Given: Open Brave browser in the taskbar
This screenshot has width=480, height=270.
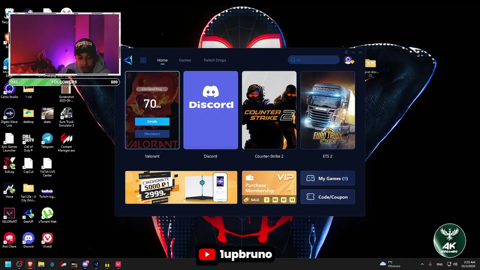Looking at the screenshot, I should click(x=30, y=264).
